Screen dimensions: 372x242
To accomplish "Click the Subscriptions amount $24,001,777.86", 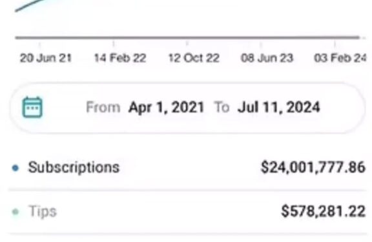I will [313, 167].
